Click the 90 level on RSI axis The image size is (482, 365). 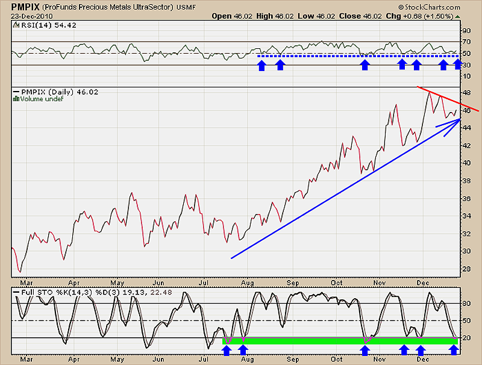466,30
